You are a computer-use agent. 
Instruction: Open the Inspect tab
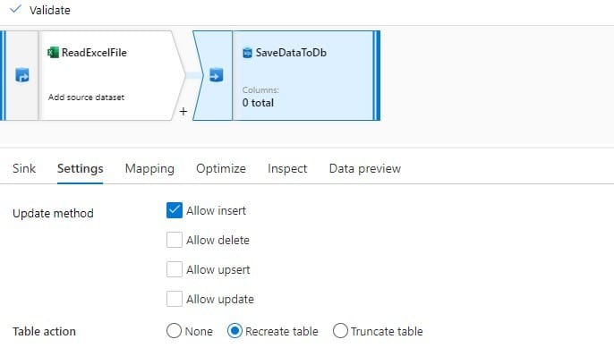coord(287,169)
